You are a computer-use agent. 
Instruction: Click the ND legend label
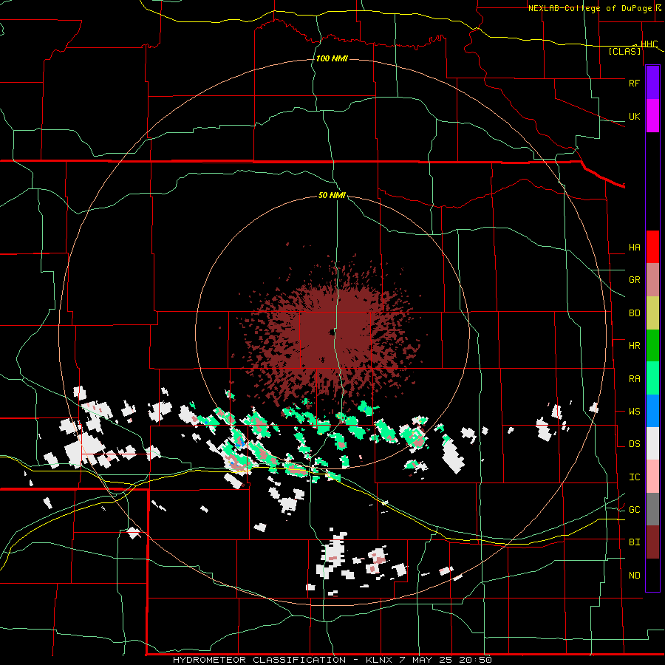point(634,576)
